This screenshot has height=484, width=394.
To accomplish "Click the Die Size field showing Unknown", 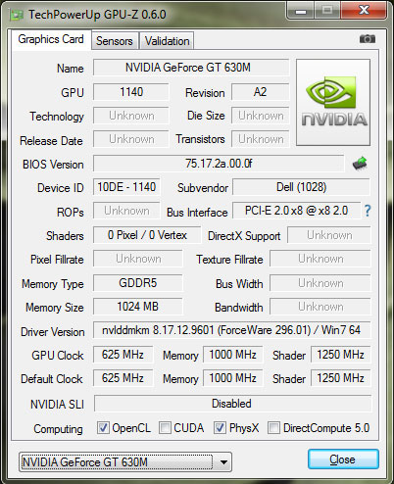I will click(261, 116).
